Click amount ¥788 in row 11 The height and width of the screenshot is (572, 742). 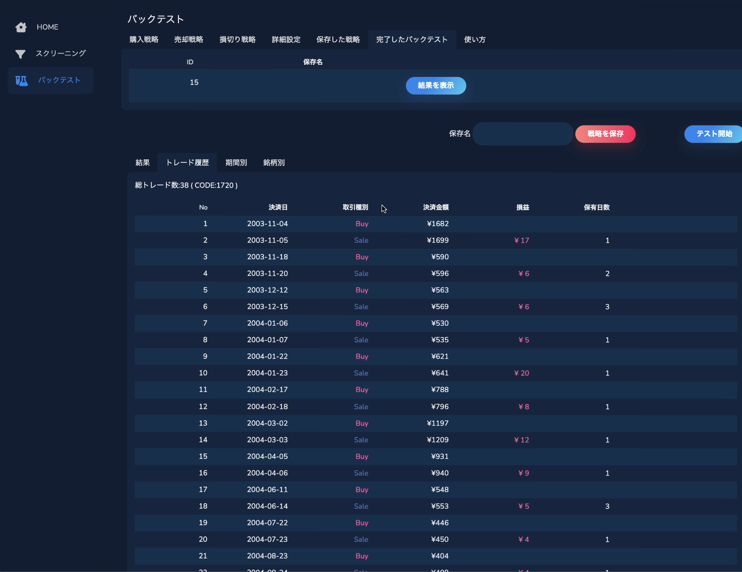[440, 390]
